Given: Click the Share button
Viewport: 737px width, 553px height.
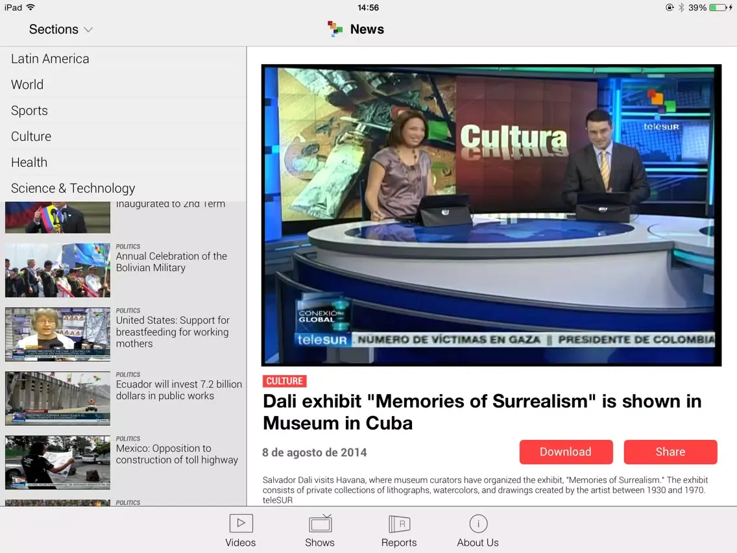Looking at the screenshot, I should tap(670, 452).
